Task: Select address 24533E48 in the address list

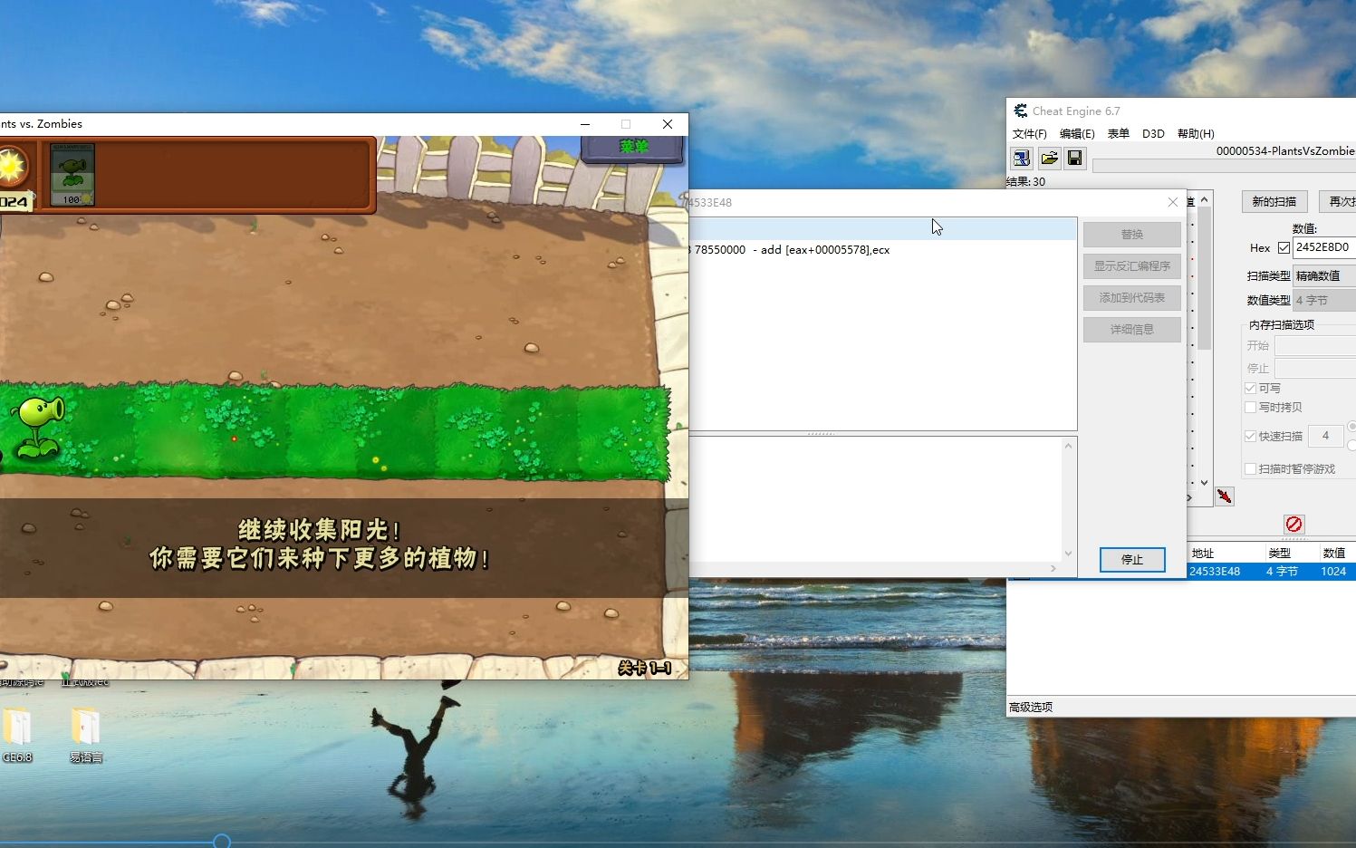Action: 1215,572
